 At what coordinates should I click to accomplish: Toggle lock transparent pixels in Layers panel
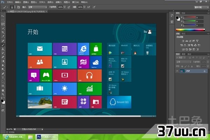click(x=182, y=66)
